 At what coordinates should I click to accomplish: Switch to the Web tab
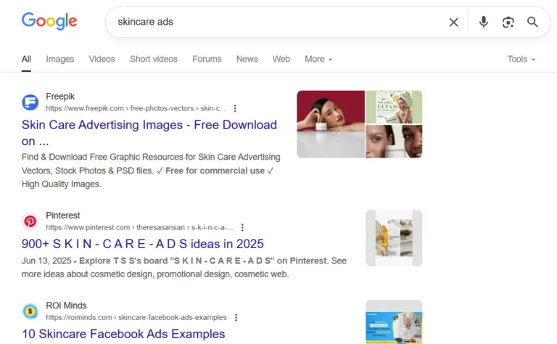pyautogui.click(x=281, y=59)
